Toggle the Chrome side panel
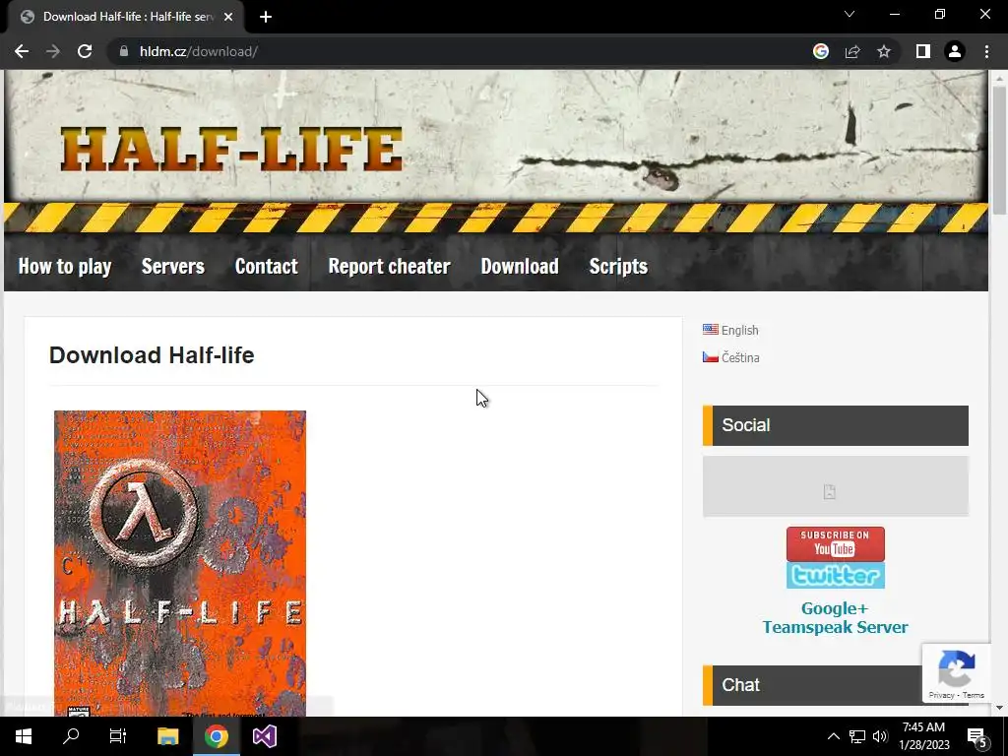 point(923,51)
